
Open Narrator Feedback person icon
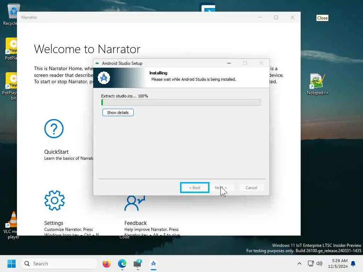point(134,203)
